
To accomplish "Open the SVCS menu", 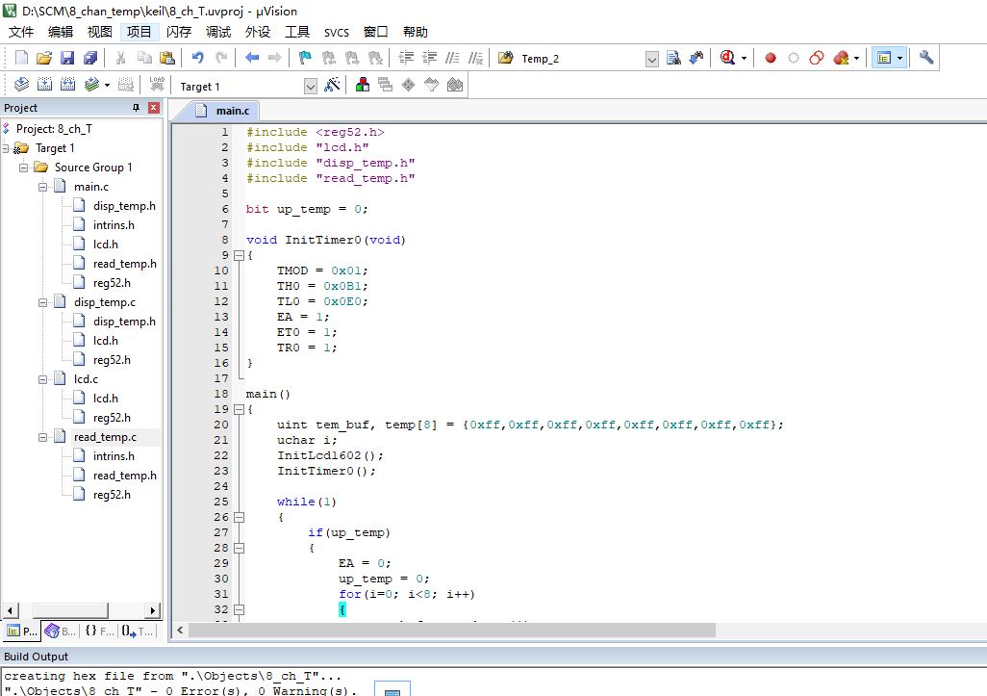I will [x=337, y=32].
